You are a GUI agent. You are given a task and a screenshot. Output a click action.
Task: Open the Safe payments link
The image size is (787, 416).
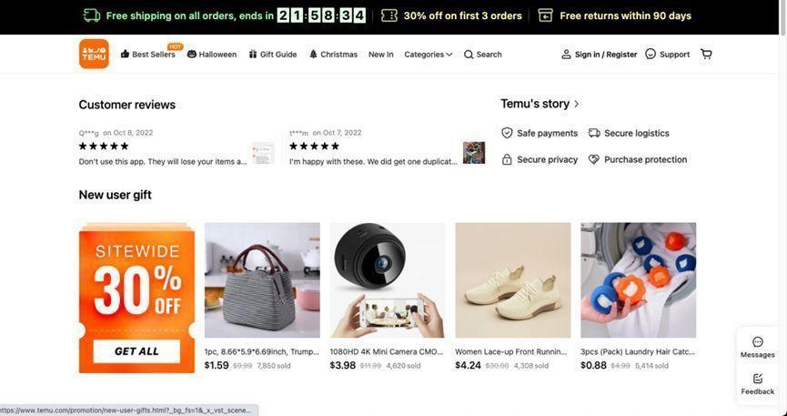point(547,133)
